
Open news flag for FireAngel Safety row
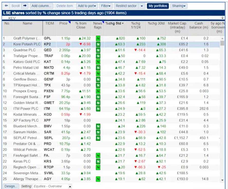[x=98, y=156]
